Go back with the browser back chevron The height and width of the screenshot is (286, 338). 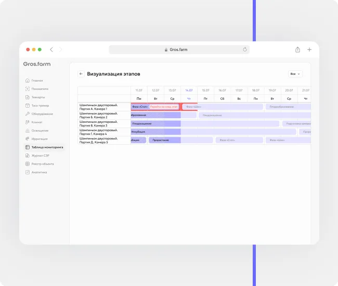[51, 49]
